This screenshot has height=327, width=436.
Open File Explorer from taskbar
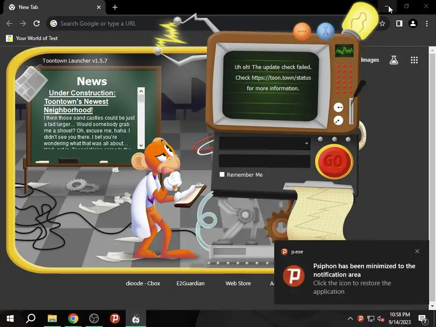tap(52, 318)
